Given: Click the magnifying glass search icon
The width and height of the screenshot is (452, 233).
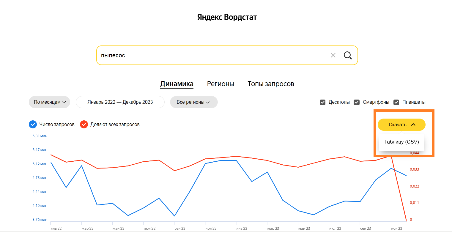Looking at the screenshot, I should click(x=348, y=55).
